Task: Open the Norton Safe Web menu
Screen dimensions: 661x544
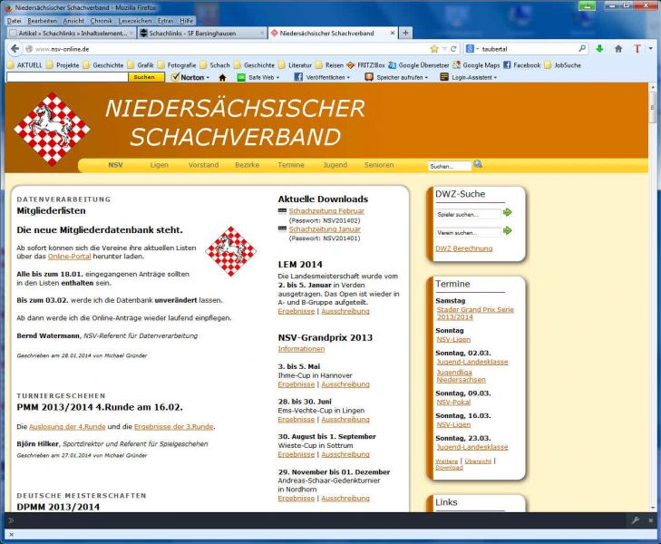Action: pyautogui.click(x=258, y=78)
